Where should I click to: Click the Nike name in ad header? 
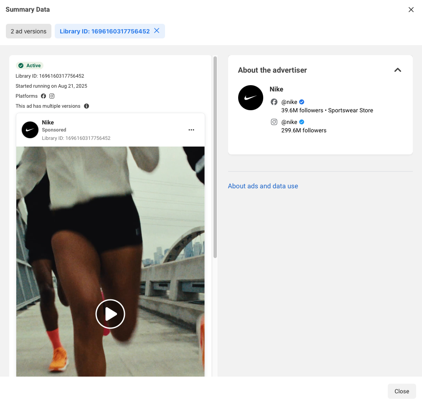[48, 122]
